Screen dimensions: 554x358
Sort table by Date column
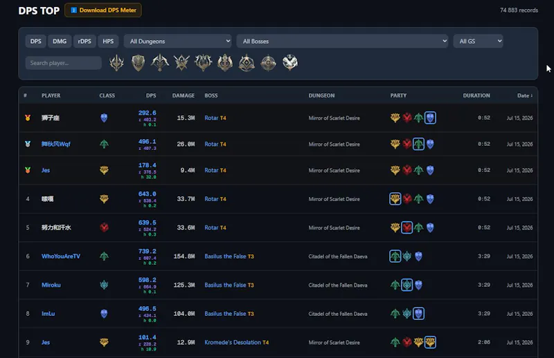[525, 95]
